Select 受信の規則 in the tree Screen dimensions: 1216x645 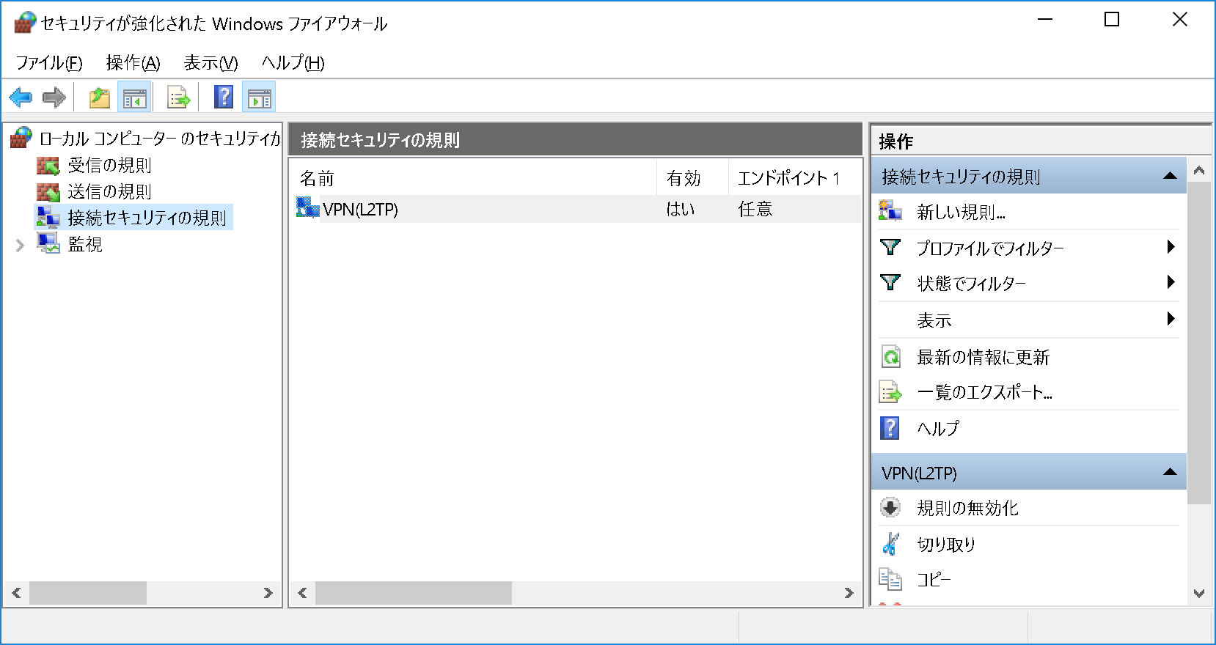pos(109,165)
